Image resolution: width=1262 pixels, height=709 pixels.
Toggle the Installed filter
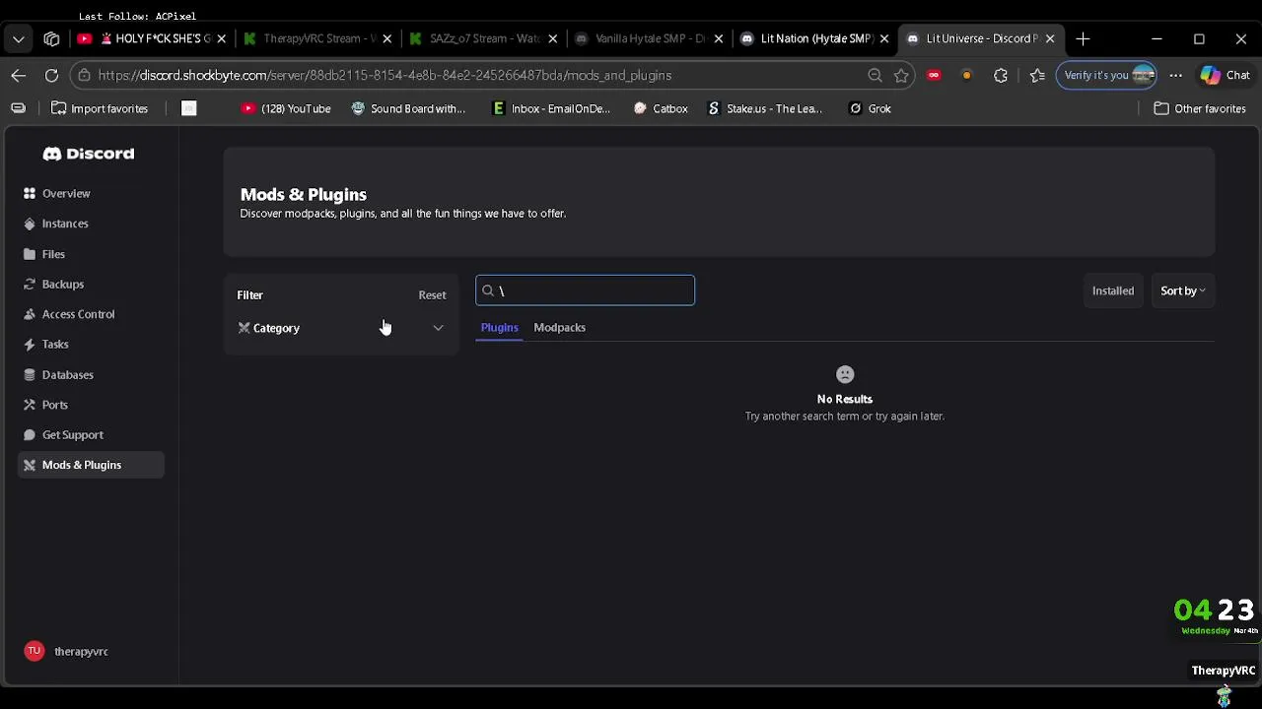pos(1112,290)
